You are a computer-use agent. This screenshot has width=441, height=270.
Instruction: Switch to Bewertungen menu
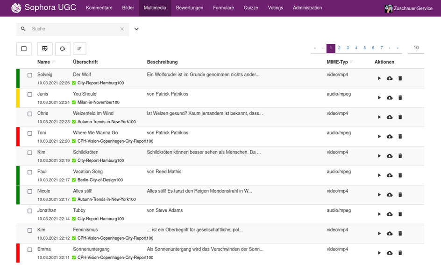190,8
